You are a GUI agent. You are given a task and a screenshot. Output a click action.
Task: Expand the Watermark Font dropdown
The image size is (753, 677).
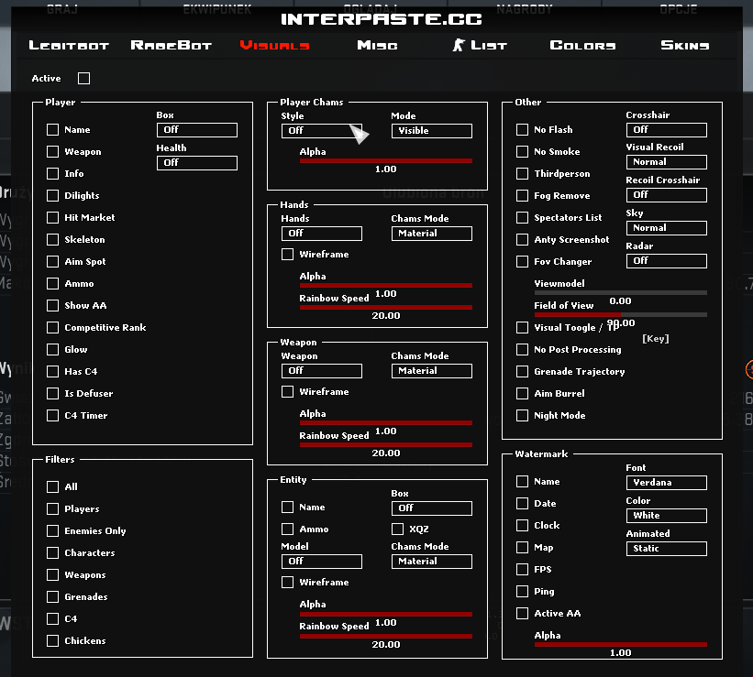pyautogui.click(x=666, y=483)
